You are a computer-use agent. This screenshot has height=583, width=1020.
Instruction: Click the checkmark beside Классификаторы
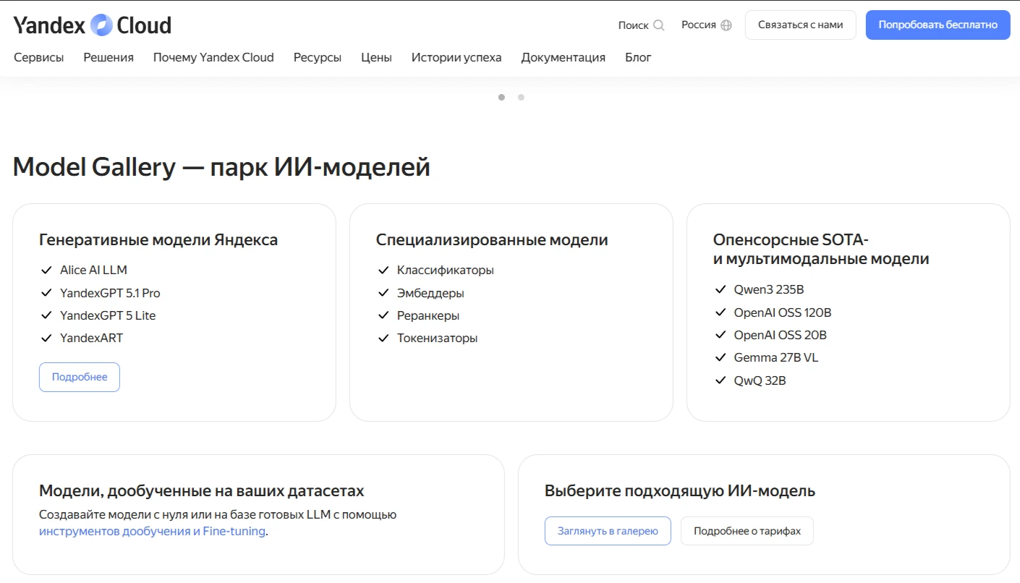click(x=383, y=271)
